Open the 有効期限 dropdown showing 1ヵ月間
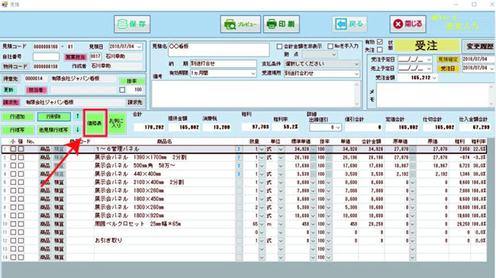 (253, 74)
